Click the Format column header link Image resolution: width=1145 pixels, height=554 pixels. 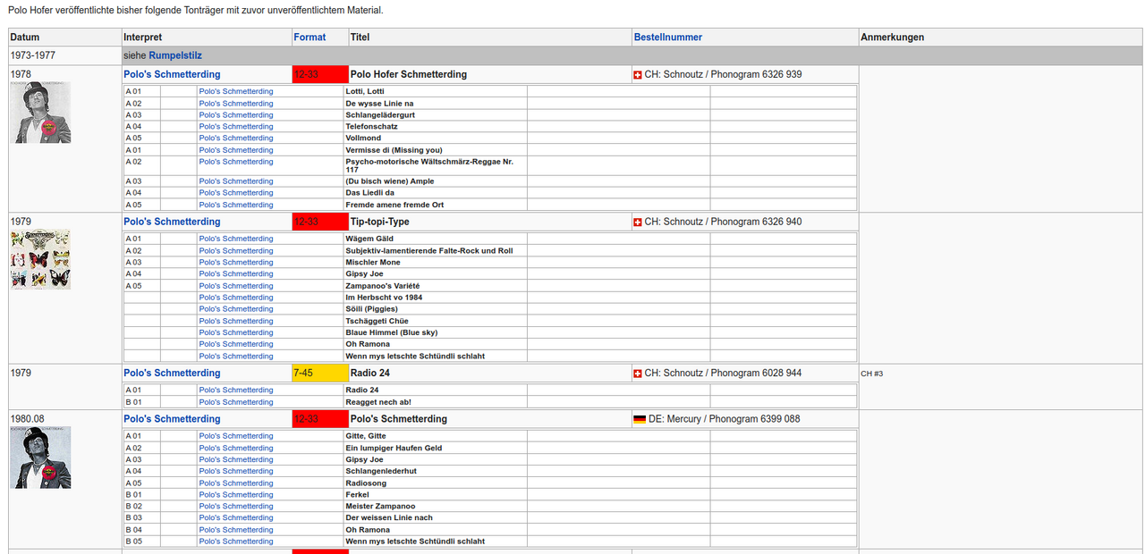click(x=310, y=38)
